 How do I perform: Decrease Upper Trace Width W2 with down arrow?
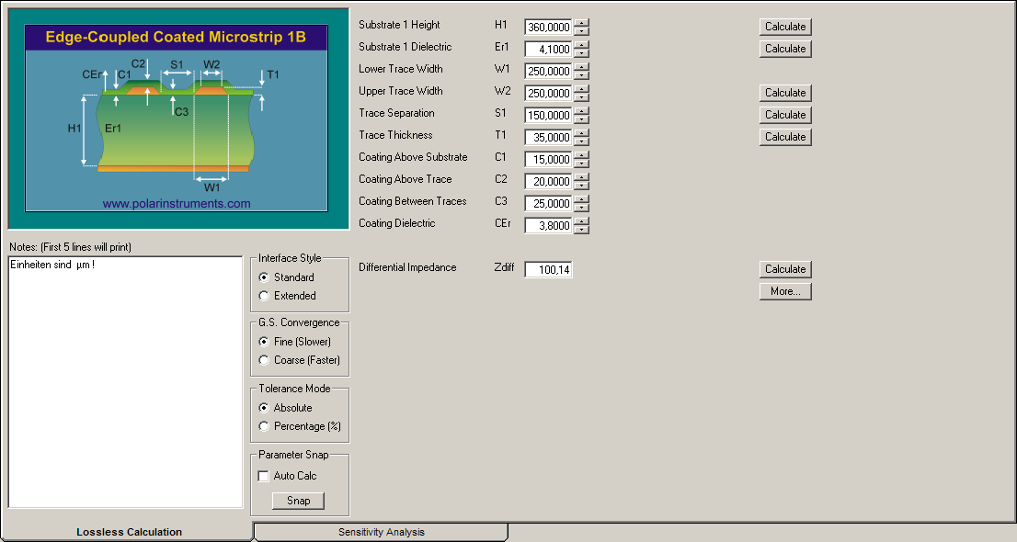coord(582,97)
